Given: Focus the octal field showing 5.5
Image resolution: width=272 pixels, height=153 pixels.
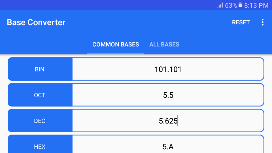Looking at the screenshot, I should click(168, 95).
